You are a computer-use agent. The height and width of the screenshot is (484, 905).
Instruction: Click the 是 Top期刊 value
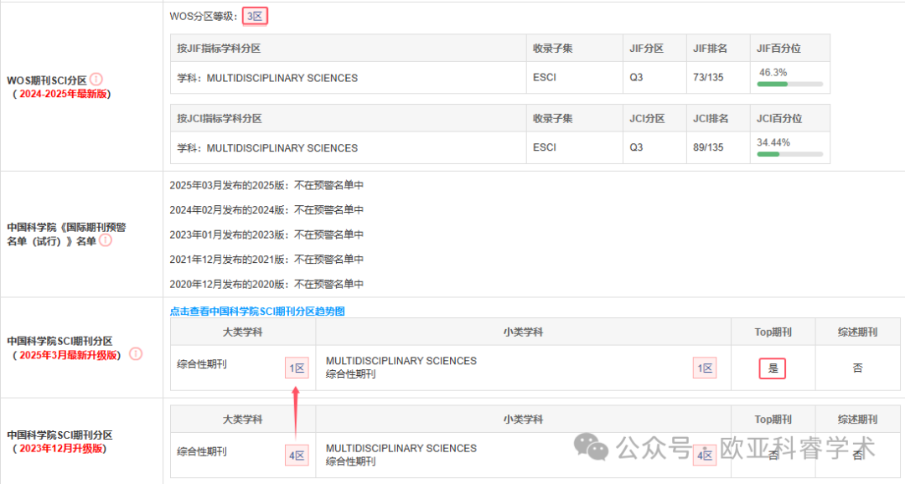[x=773, y=368]
